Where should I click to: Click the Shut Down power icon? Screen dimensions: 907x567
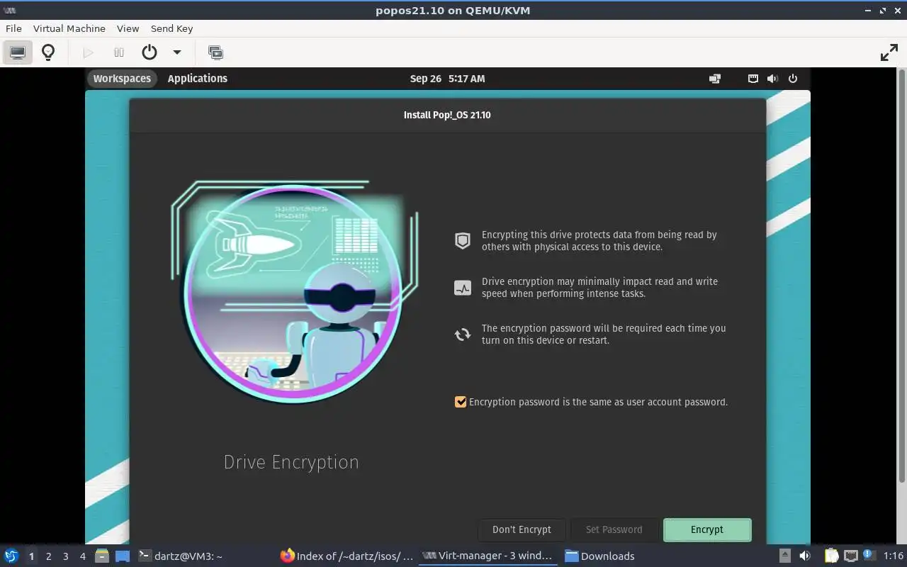pos(149,52)
